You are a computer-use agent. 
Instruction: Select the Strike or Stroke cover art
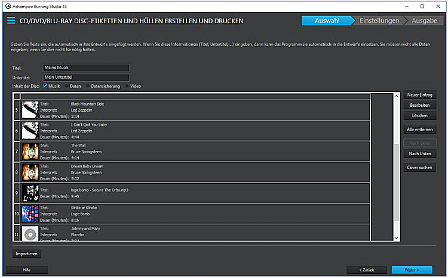(x=30, y=214)
